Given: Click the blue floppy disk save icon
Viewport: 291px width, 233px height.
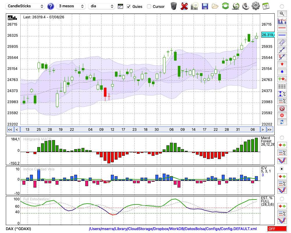Looking at the screenshot, I should tap(205, 6).
